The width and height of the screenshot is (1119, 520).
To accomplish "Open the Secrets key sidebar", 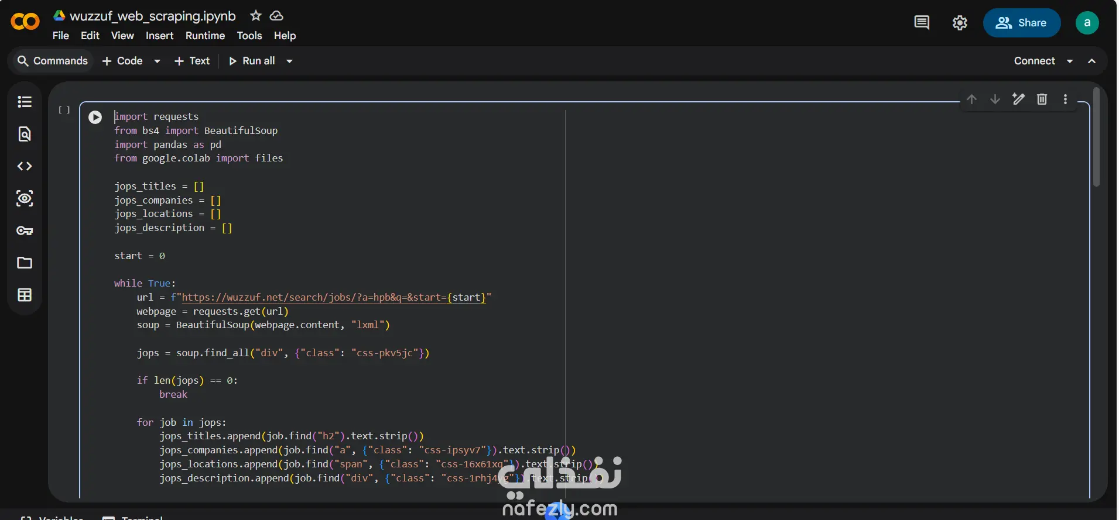I will click(25, 230).
